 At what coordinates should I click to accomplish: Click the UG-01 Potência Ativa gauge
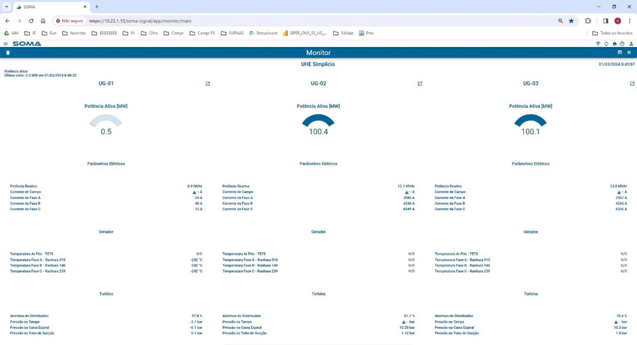[106, 124]
